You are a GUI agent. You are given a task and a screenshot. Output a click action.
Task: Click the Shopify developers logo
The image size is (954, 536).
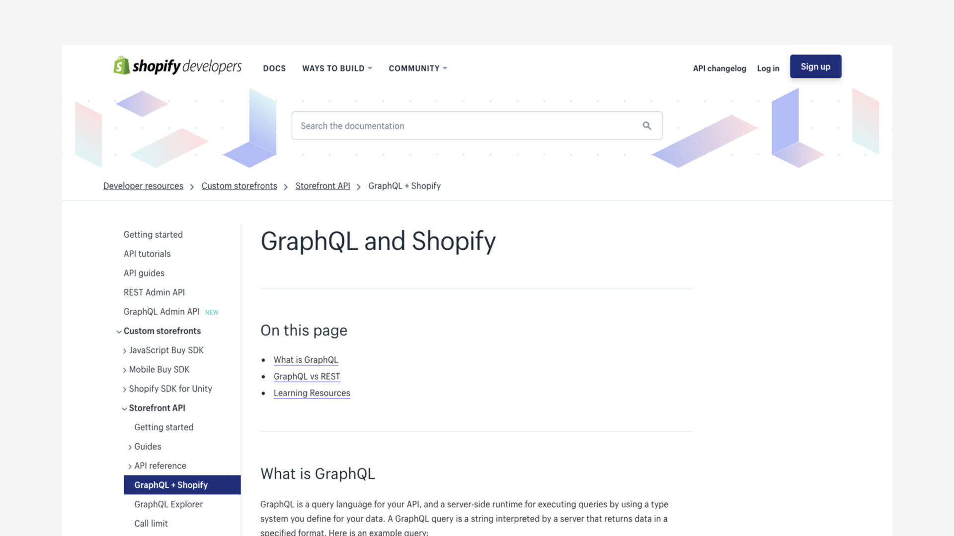[177, 67]
